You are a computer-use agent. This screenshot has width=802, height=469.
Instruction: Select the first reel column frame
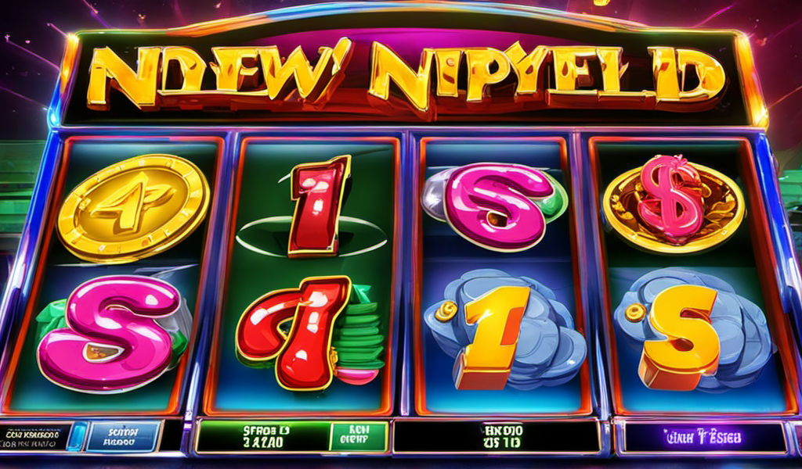point(117,276)
